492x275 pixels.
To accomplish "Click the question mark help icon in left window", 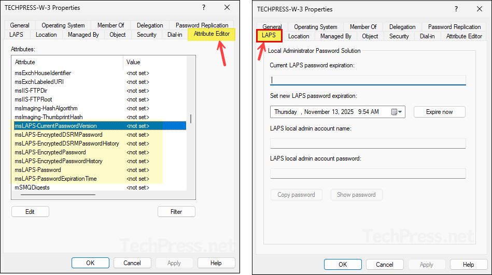I will coord(204,8).
